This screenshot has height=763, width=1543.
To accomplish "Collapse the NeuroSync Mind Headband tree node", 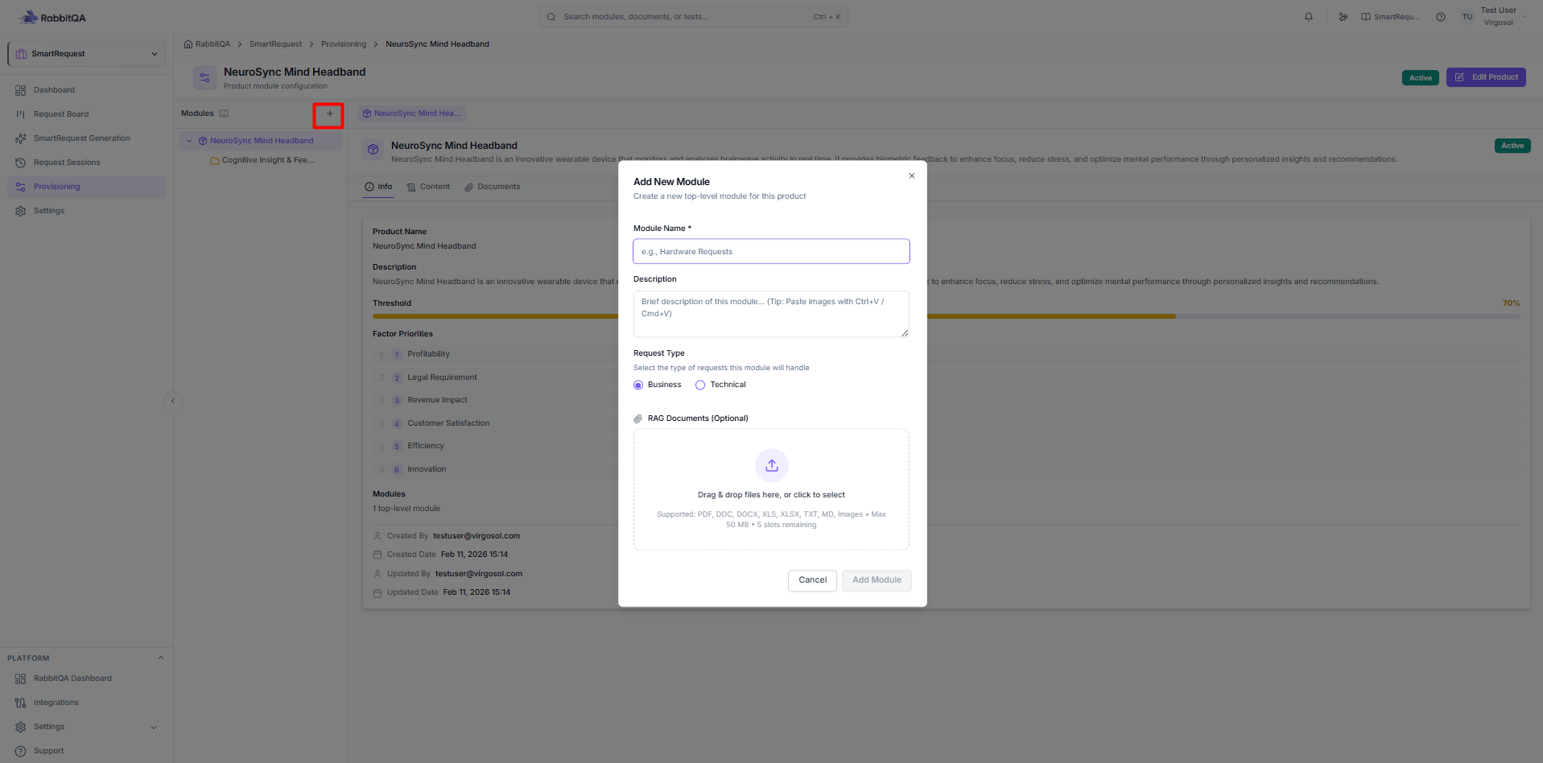I will pos(189,141).
